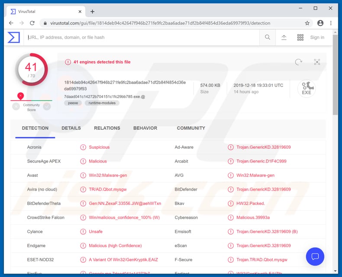Click the reanalyze file icon

pos(298,62)
